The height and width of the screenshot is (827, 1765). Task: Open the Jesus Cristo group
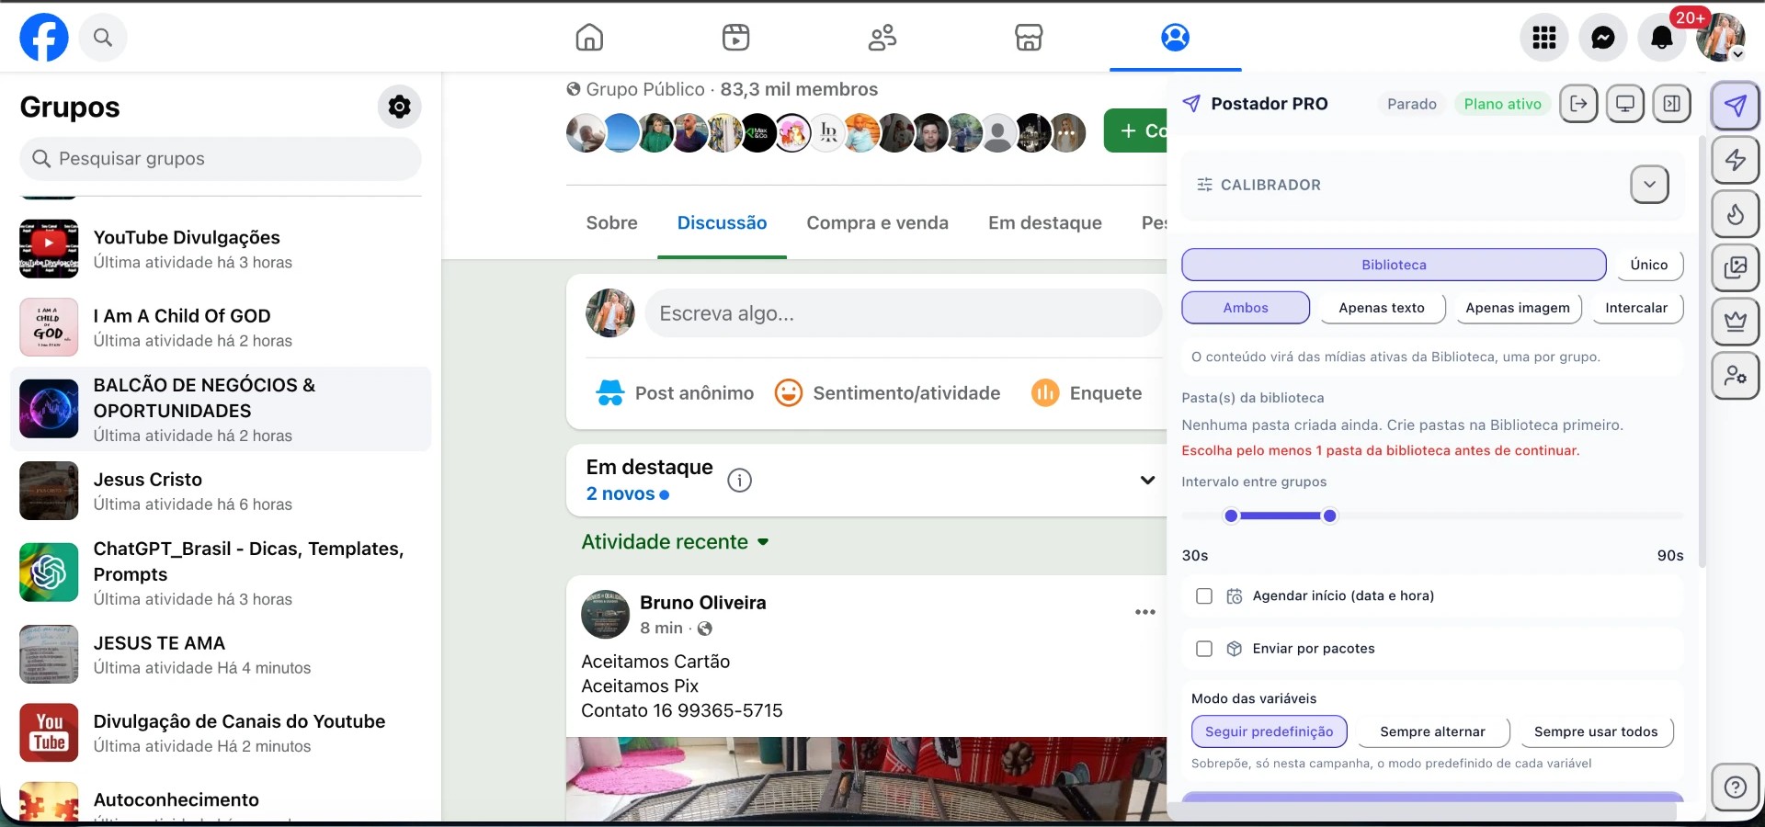(x=221, y=492)
